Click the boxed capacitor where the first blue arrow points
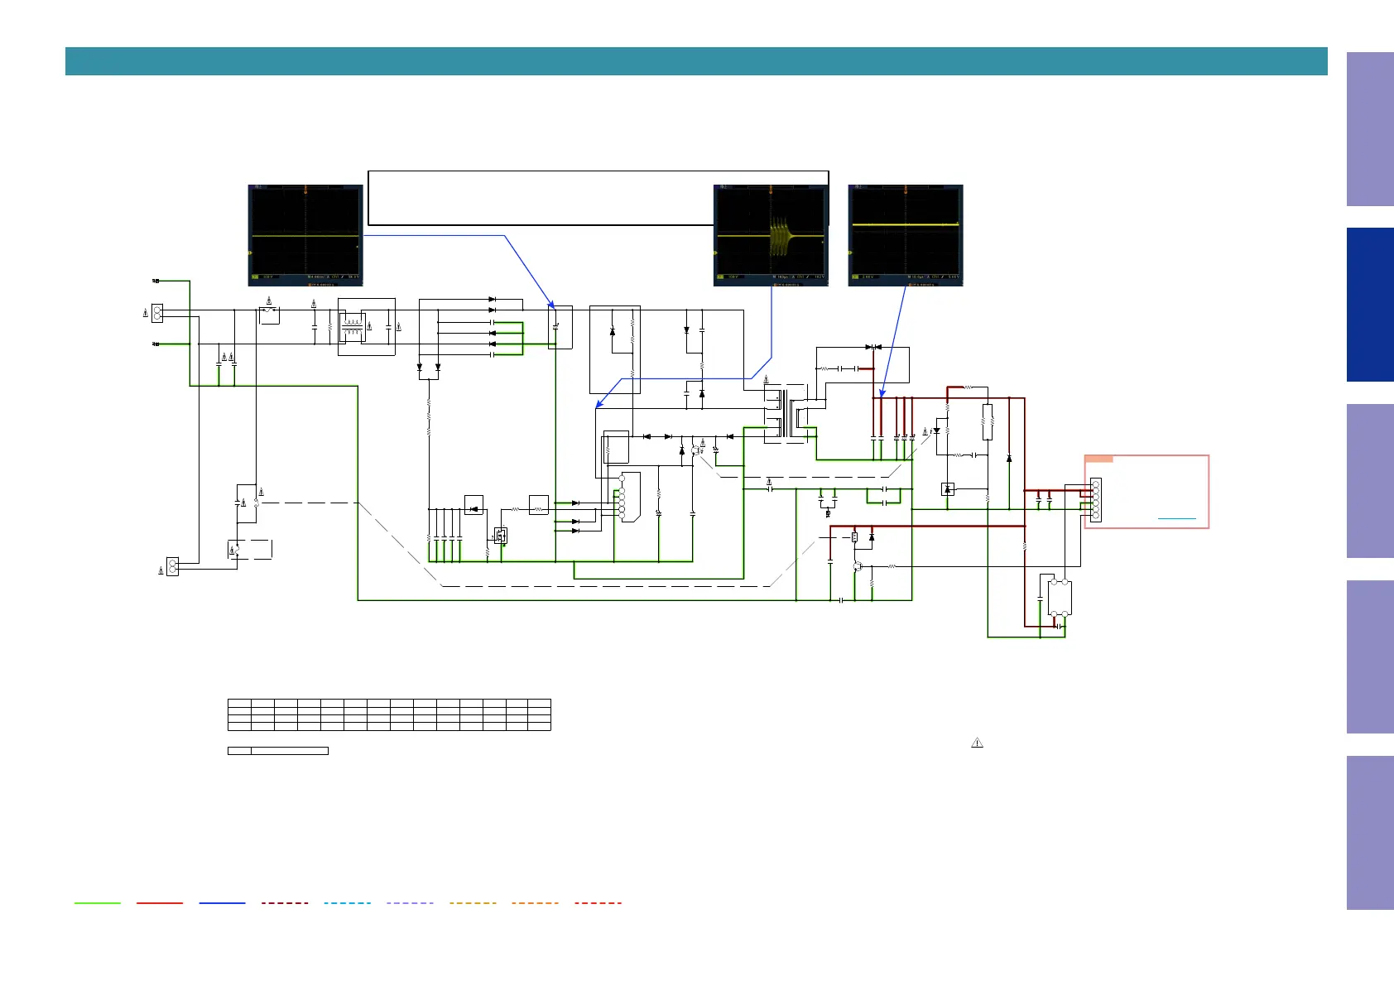 [560, 327]
